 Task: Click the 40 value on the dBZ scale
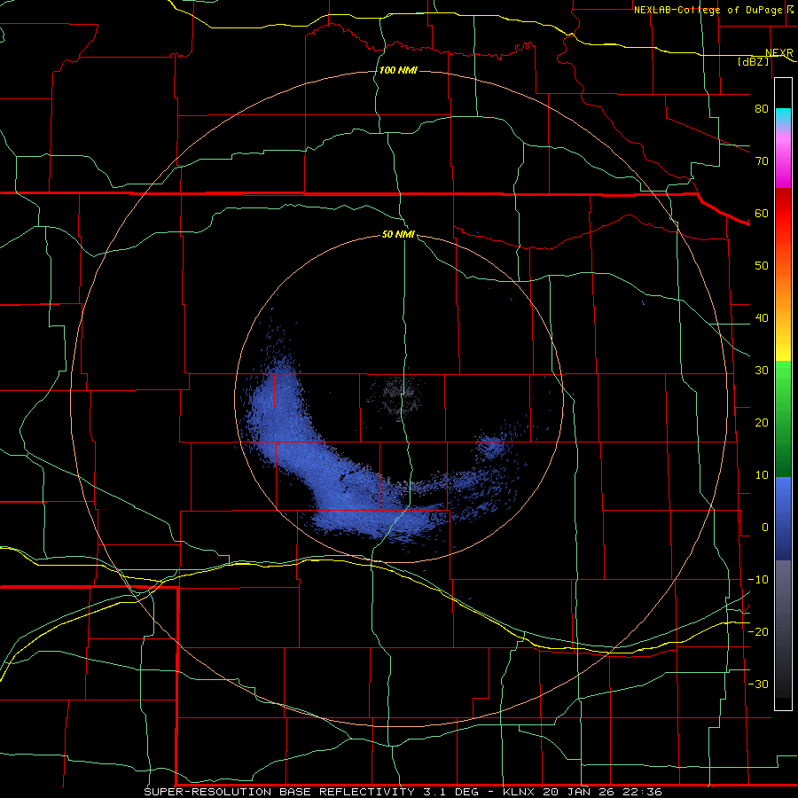point(762,318)
